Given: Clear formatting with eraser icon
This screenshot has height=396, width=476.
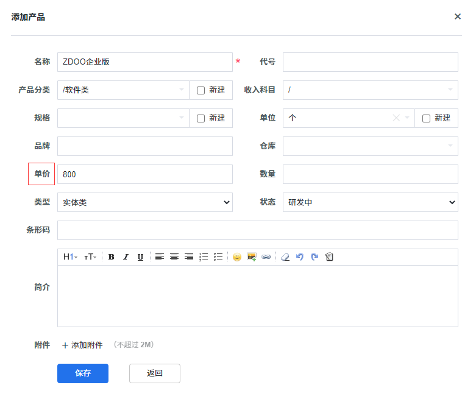Looking at the screenshot, I should tap(285, 257).
